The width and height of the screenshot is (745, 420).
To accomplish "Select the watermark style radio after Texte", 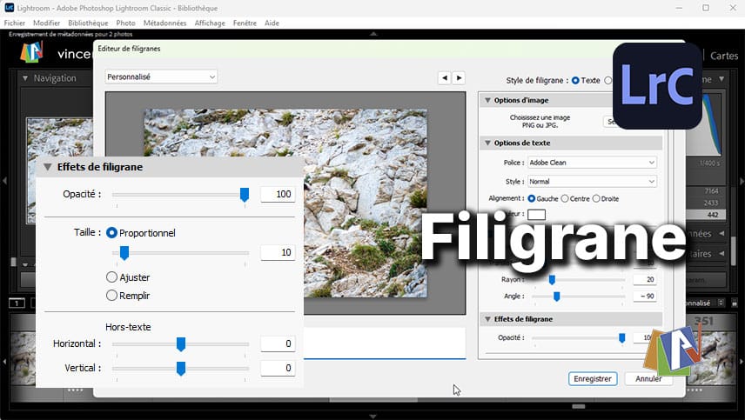I will 607,81.
